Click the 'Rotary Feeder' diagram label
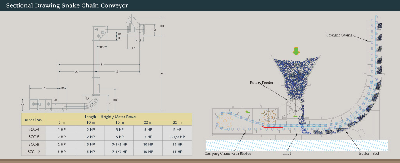 click(261, 83)
